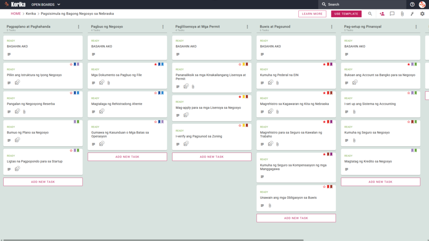
Task: Toggle star on Piliin ang Istruktura ng Iyong Negosyo
Action: [71, 64]
